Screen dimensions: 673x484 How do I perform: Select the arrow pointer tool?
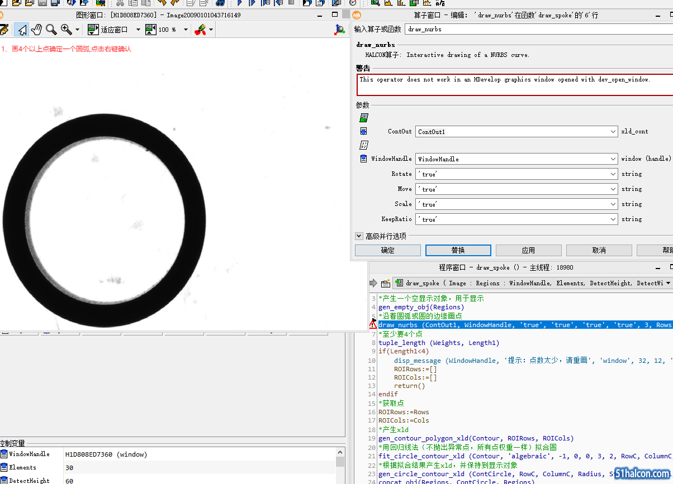coord(21,30)
